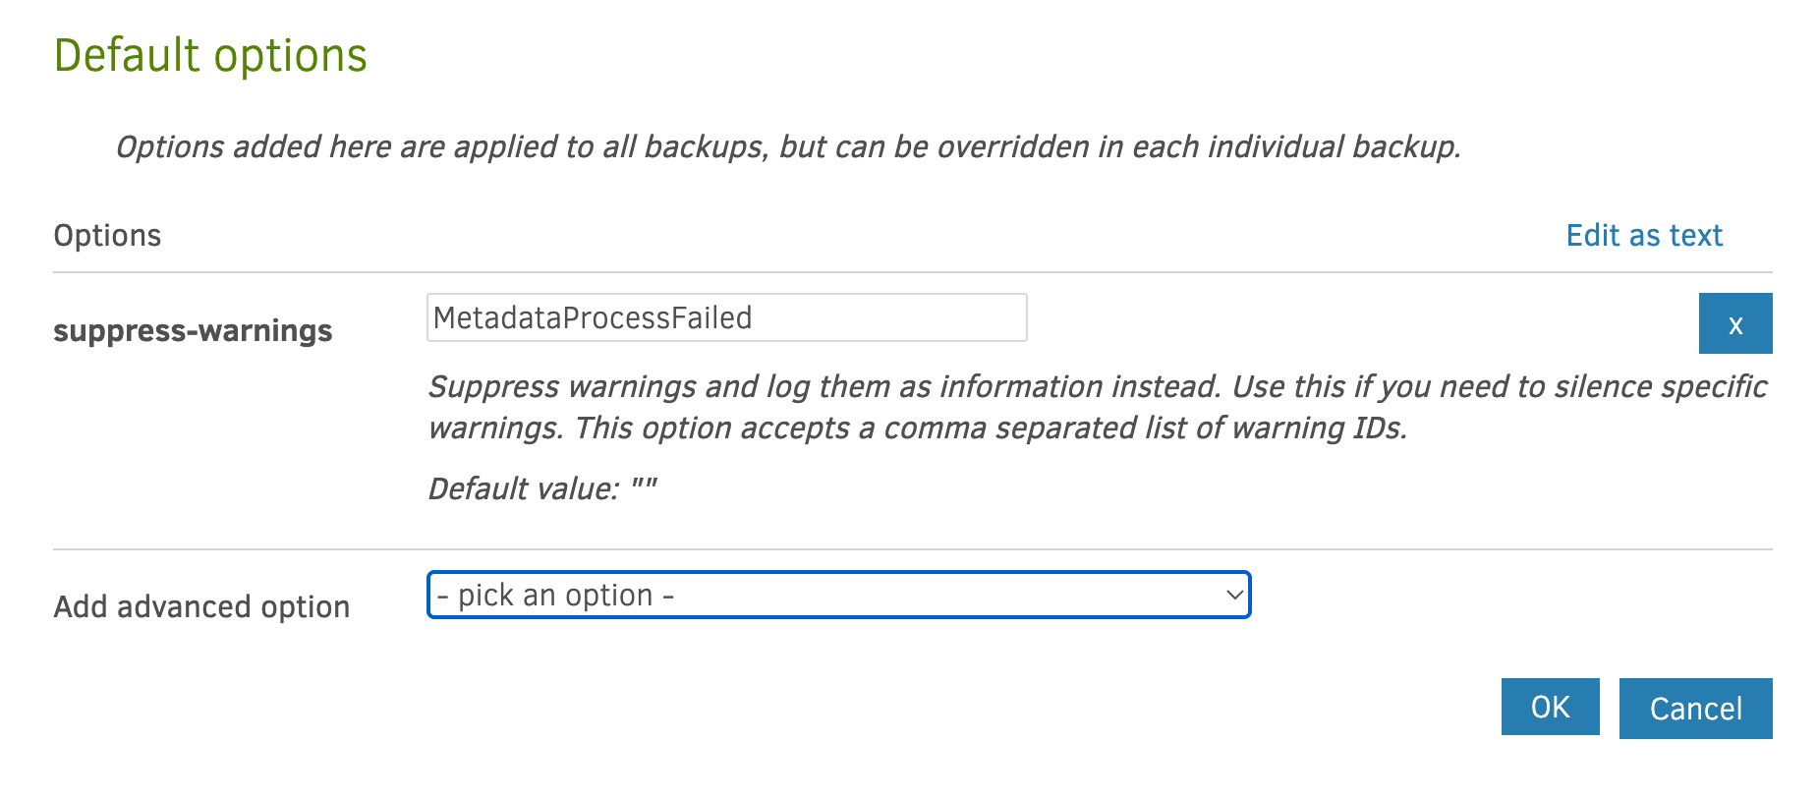Focus the MetadataProcessFailed input field

click(x=726, y=317)
